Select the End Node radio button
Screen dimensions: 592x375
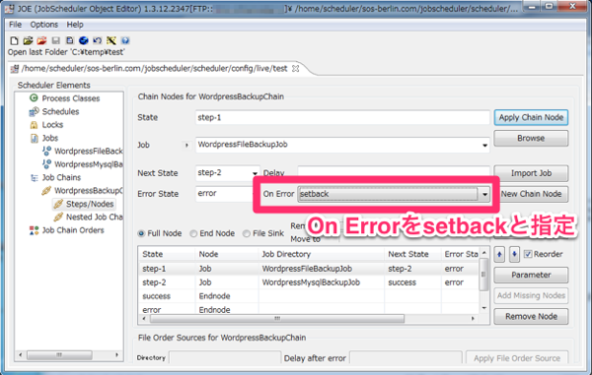193,234
